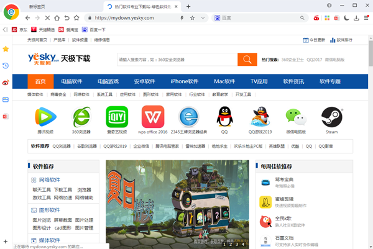
Task: Select the TV应用 navigation item
Action: (x=259, y=81)
